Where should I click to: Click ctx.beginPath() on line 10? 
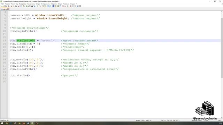(23, 31)
